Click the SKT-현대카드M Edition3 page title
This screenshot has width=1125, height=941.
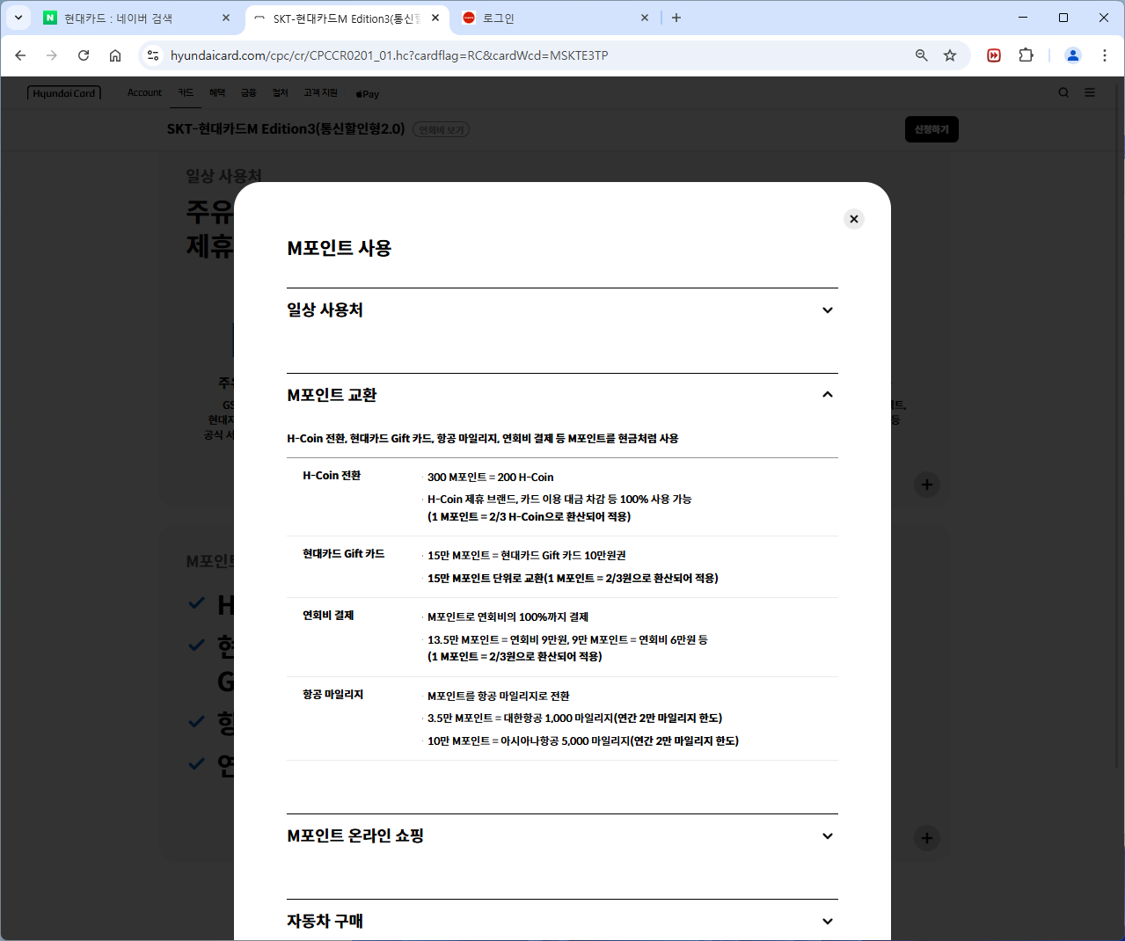[x=286, y=129]
